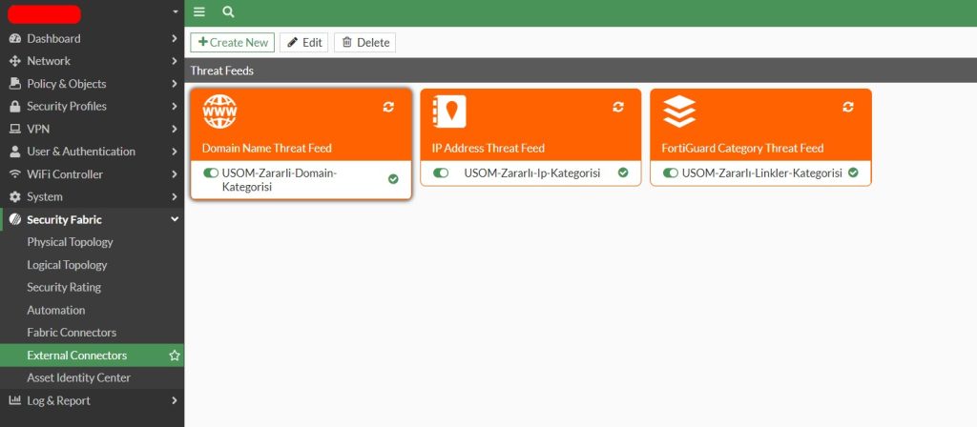Refresh the IP Address Threat Feed card
This screenshot has height=427, width=977.
click(x=618, y=107)
